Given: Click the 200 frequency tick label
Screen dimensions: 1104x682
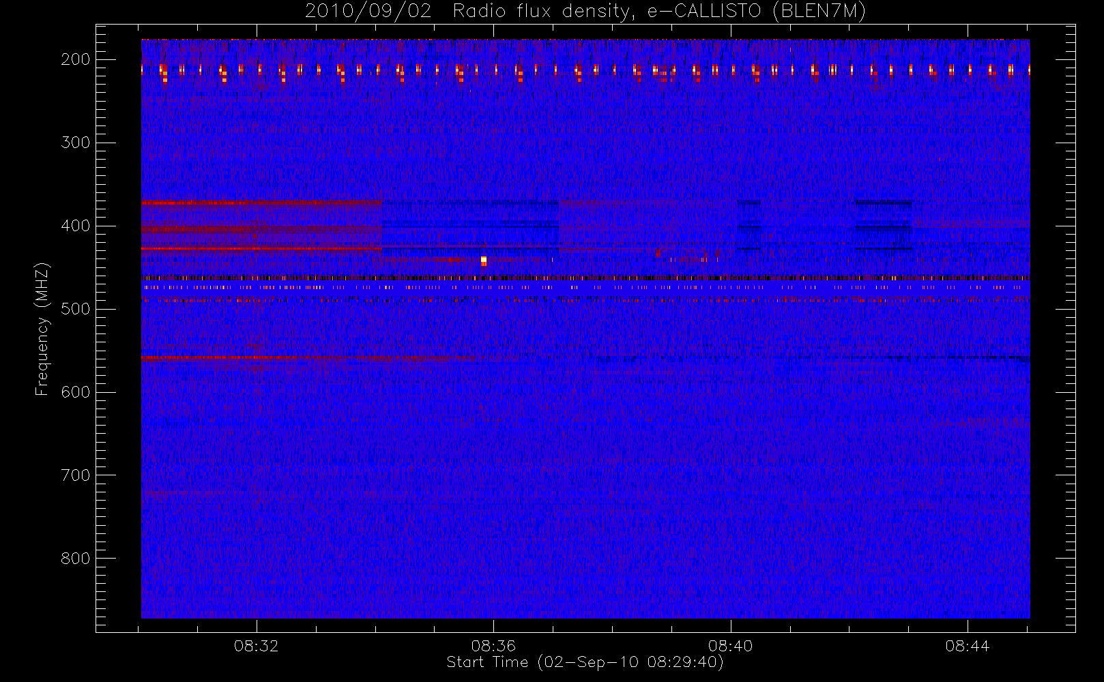Looking at the screenshot, I should [76, 59].
